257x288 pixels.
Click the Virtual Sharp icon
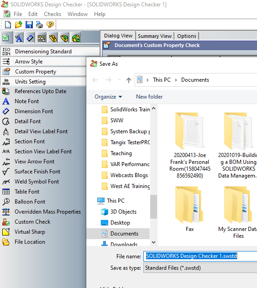pyautogui.click(x=6, y=232)
